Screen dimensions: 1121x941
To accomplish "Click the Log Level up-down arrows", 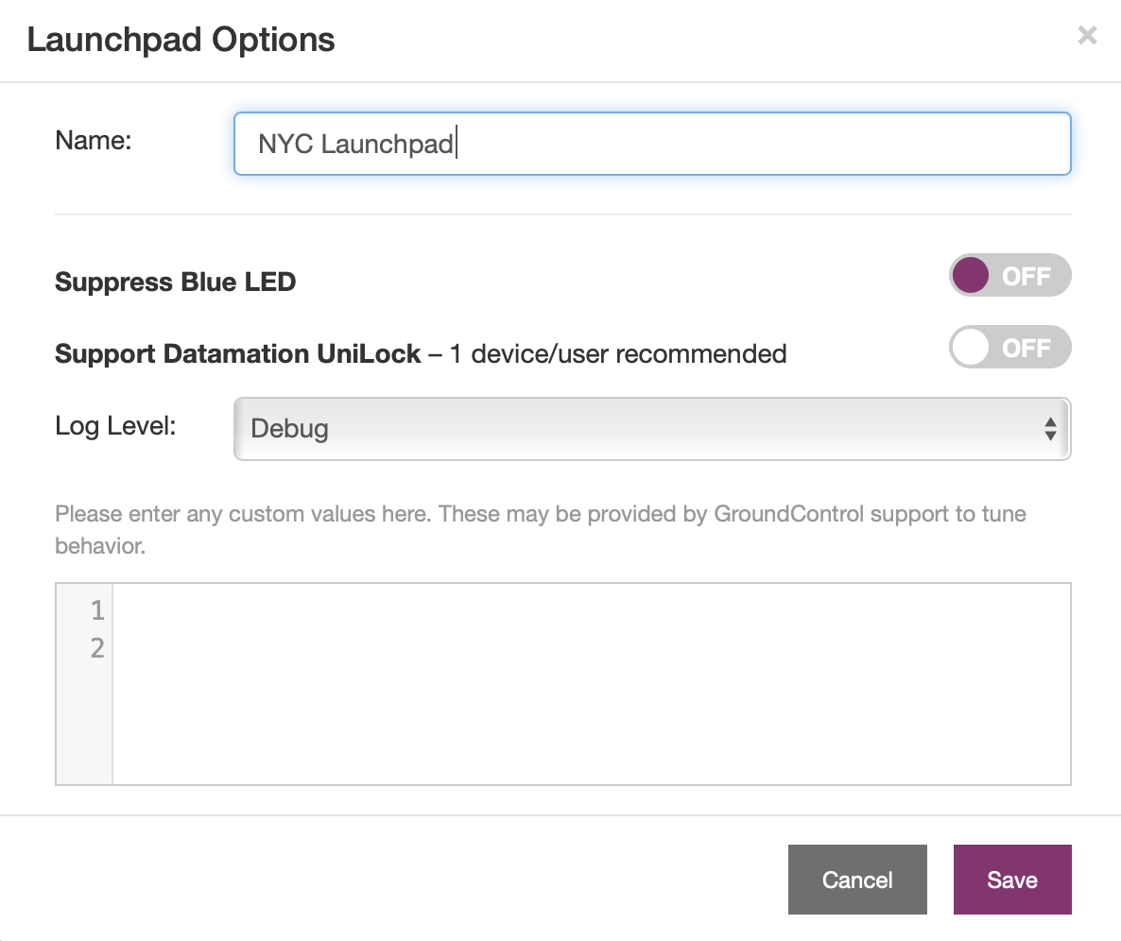I will [x=1049, y=429].
